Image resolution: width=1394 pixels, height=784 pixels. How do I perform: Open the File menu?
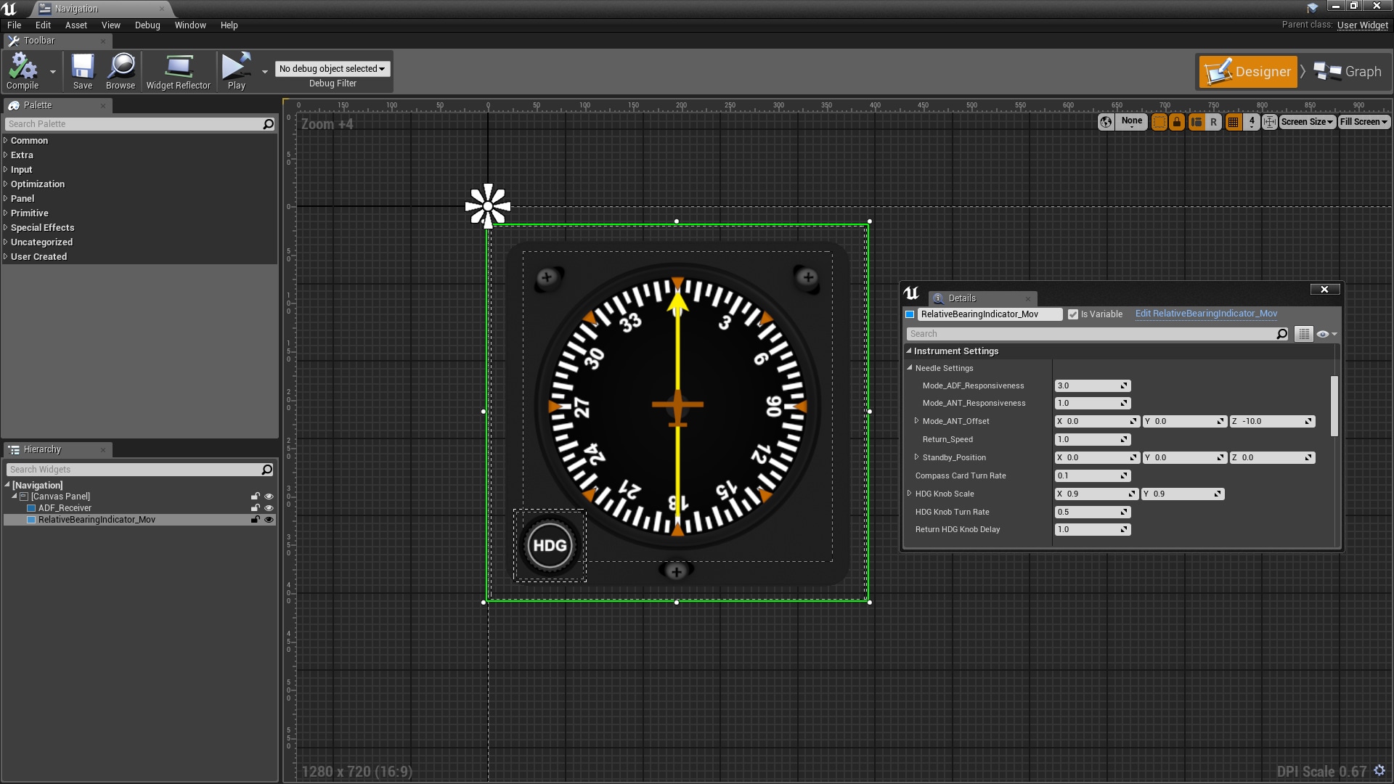pos(15,25)
